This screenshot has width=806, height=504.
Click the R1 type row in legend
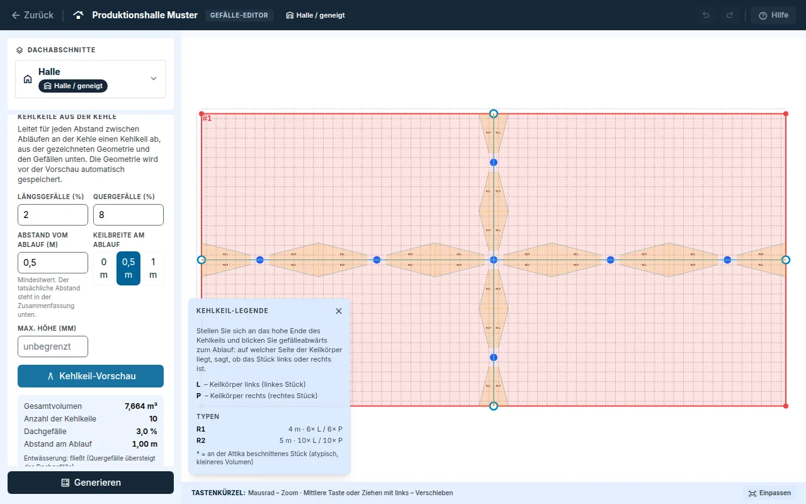[270, 429]
